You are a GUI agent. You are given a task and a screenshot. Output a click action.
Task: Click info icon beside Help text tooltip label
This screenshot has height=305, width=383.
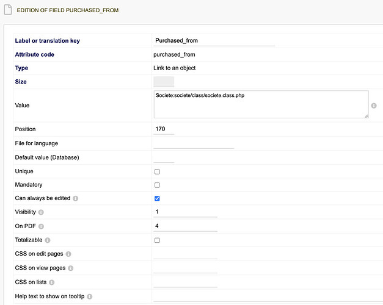pos(90,296)
